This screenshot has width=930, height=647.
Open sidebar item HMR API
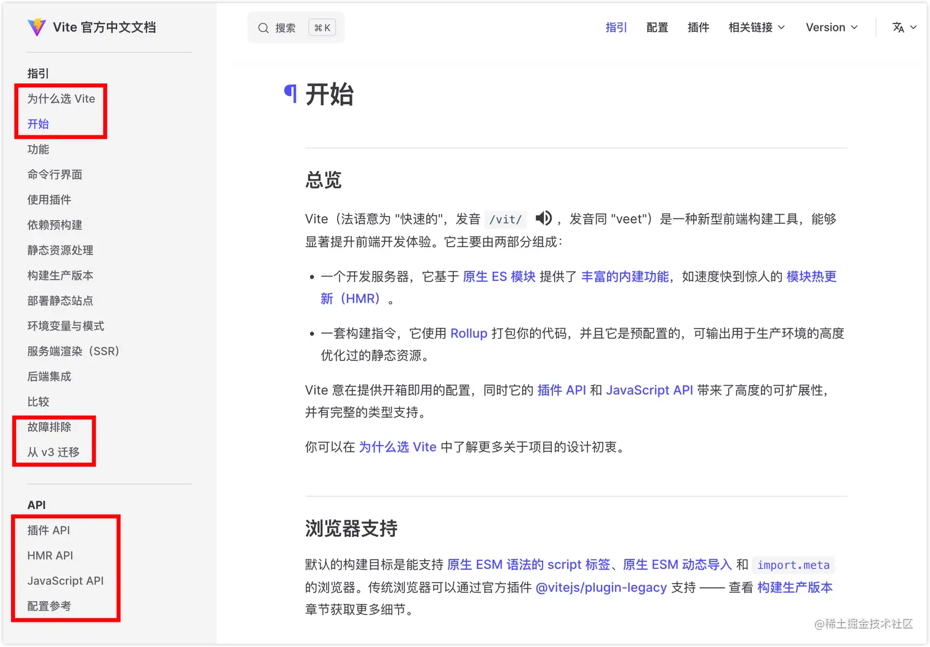coord(50,555)
